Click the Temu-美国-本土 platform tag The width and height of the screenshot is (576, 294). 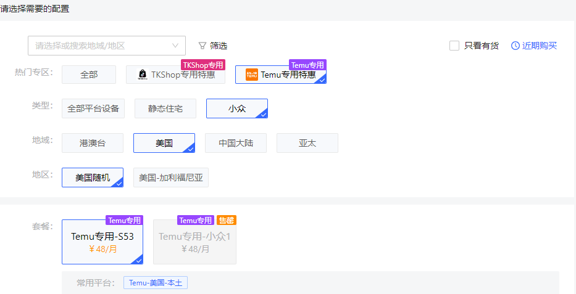tap(156, 283)
